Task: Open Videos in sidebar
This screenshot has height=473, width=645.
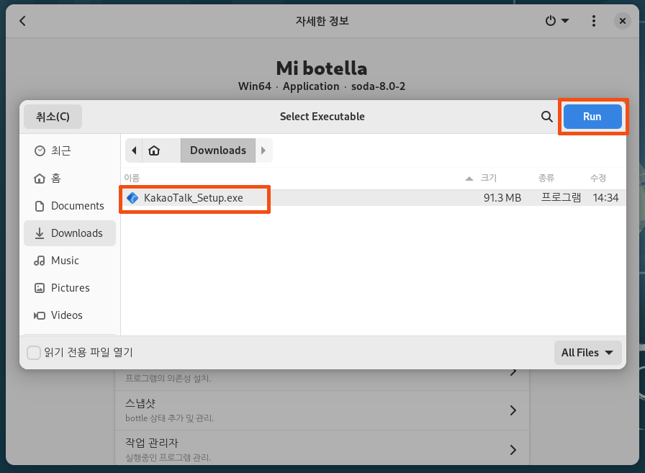Action: pyautogui.click(x=70, y=315)
